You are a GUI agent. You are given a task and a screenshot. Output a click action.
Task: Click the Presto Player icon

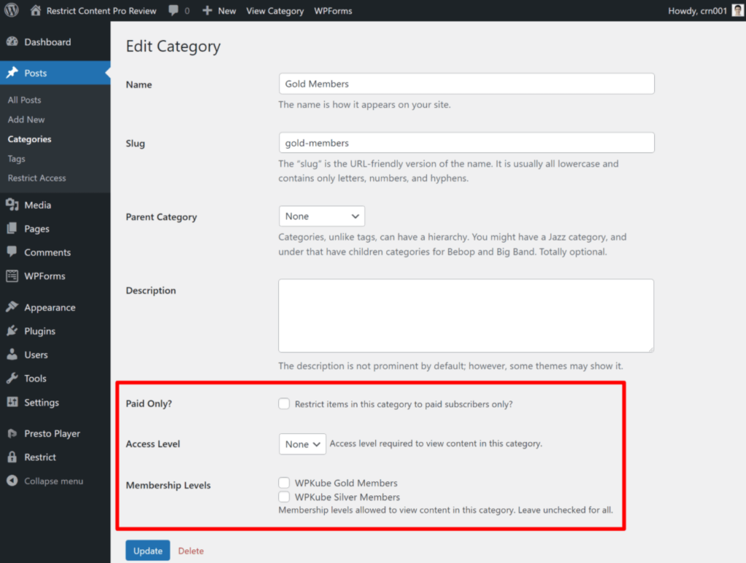tap(12, 433)
